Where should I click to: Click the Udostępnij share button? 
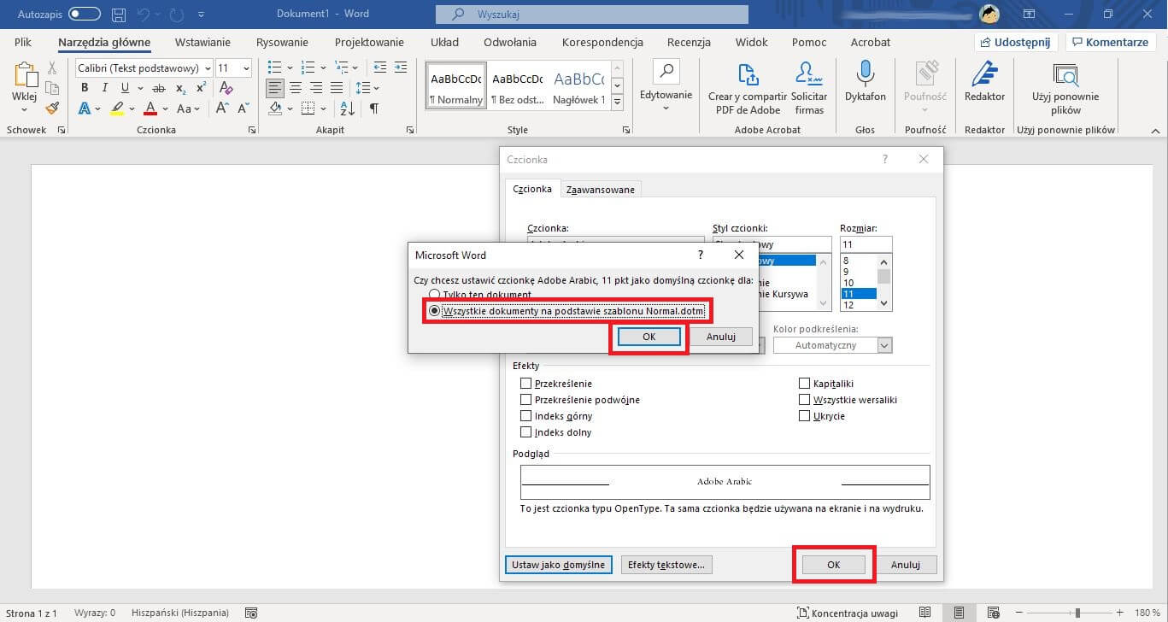1017,42
